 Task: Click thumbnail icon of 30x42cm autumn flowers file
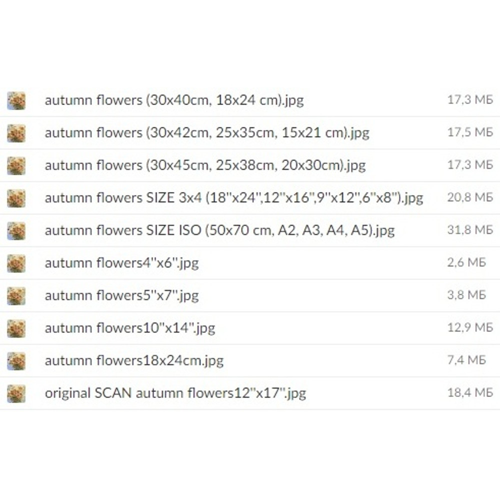[x=16, y=133]
